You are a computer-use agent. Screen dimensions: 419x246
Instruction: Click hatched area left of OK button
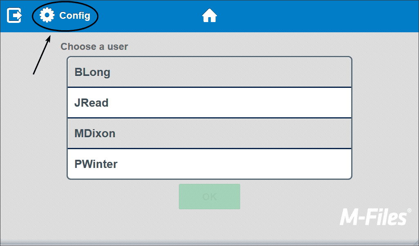(123, 197)
